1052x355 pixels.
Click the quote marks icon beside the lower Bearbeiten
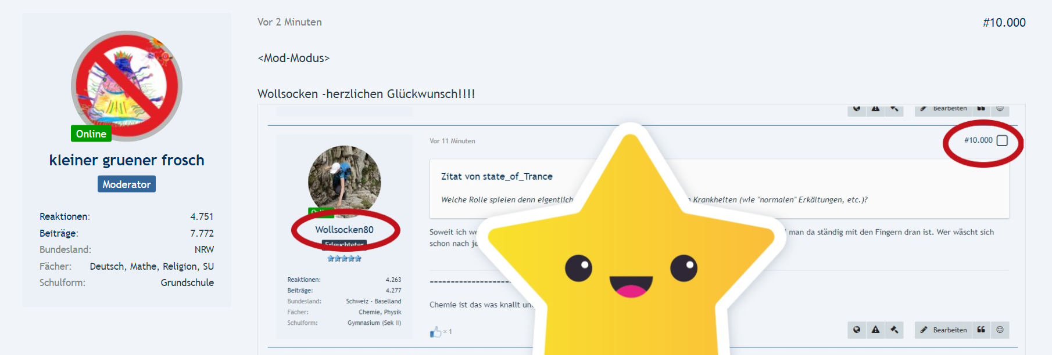click(x=981, y=329)
